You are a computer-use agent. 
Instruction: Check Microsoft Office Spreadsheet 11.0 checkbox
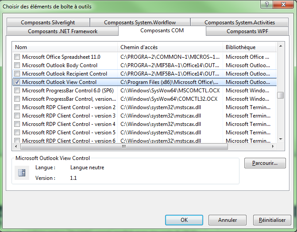(x=17, y=57)
